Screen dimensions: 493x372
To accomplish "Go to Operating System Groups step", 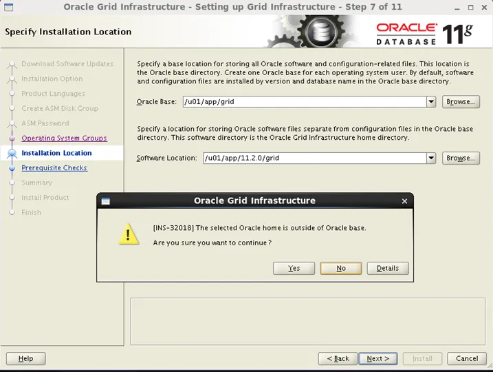I will coord(64,138).
